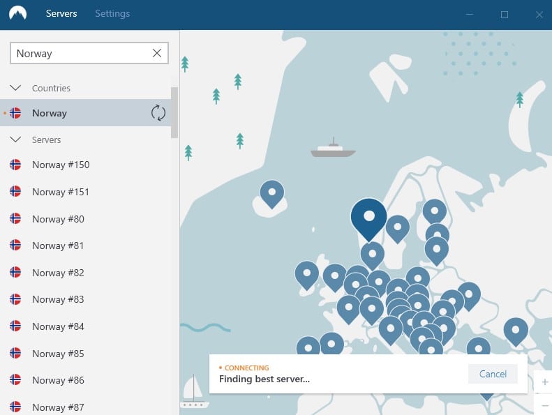Screen dimensions: 552x415
Task: Select the Portugal map pin
Action: click(x=308, y=346)
